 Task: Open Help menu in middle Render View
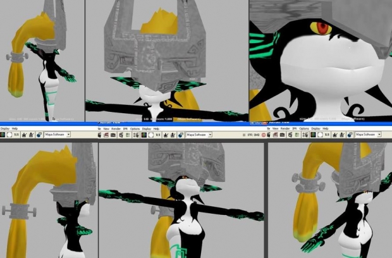click(x=156, y=129)
